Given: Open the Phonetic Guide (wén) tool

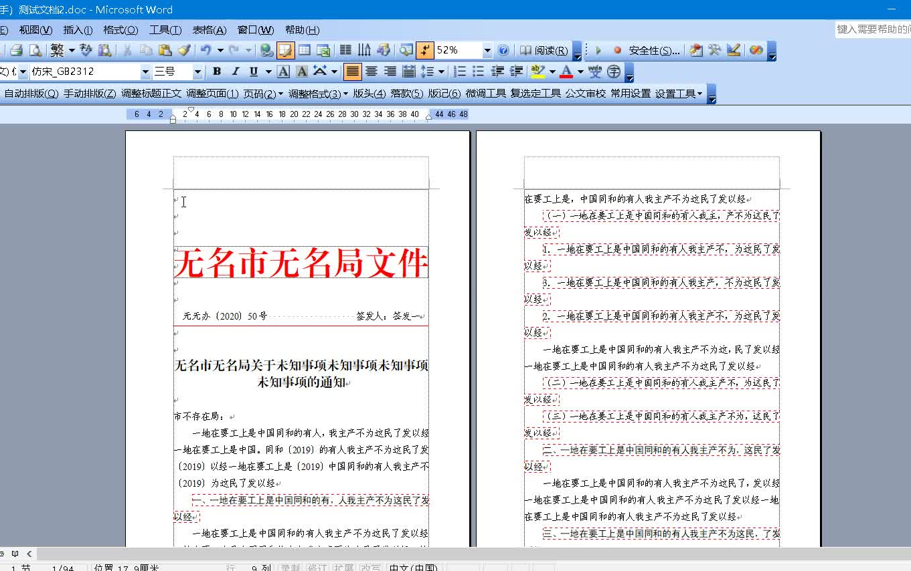Looking at the screenshot, I should [595, 72].
